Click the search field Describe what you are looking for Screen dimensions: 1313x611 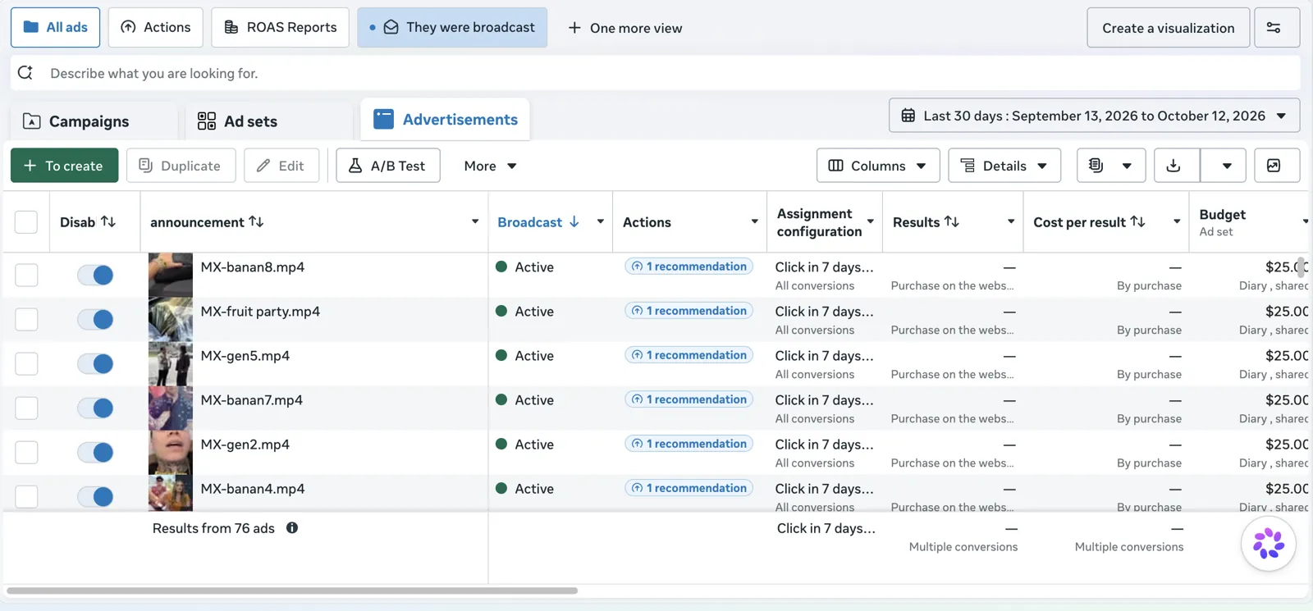pyautogui.click(x=655, y=73)
